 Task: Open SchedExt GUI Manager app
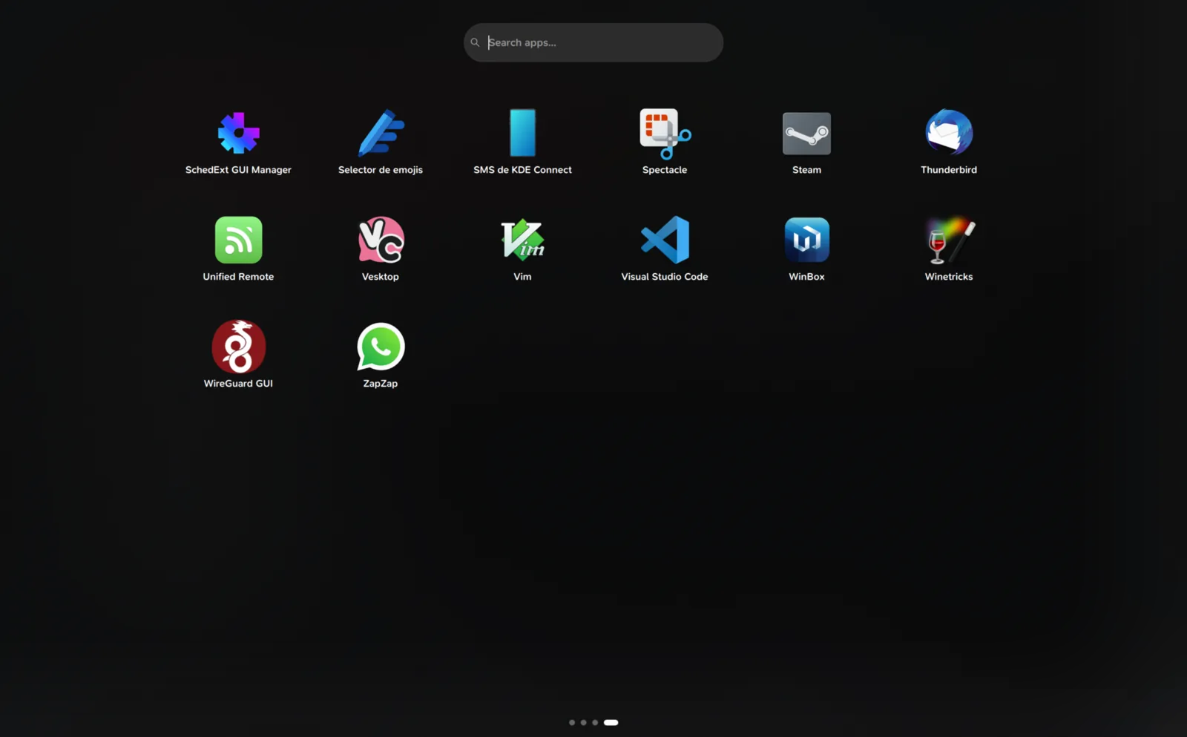(238, 134)
